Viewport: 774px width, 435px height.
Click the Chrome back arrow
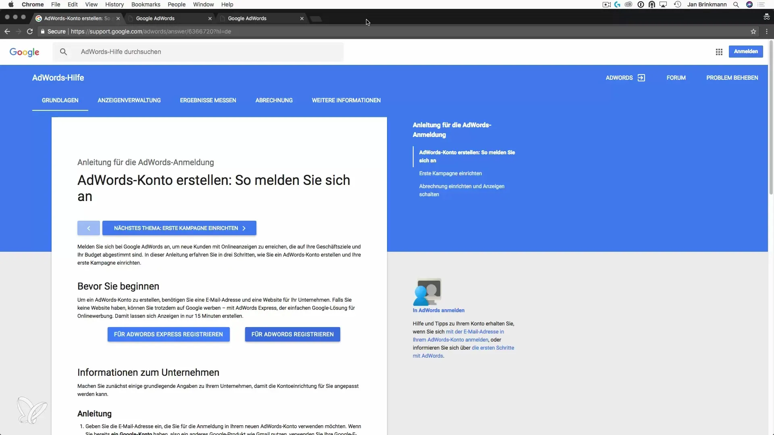(7, 31)
